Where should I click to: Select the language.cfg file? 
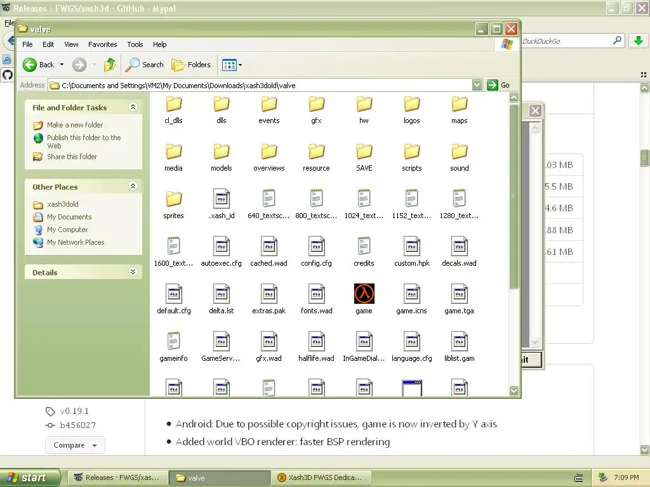pyautogui.click(x=411, y=347)
